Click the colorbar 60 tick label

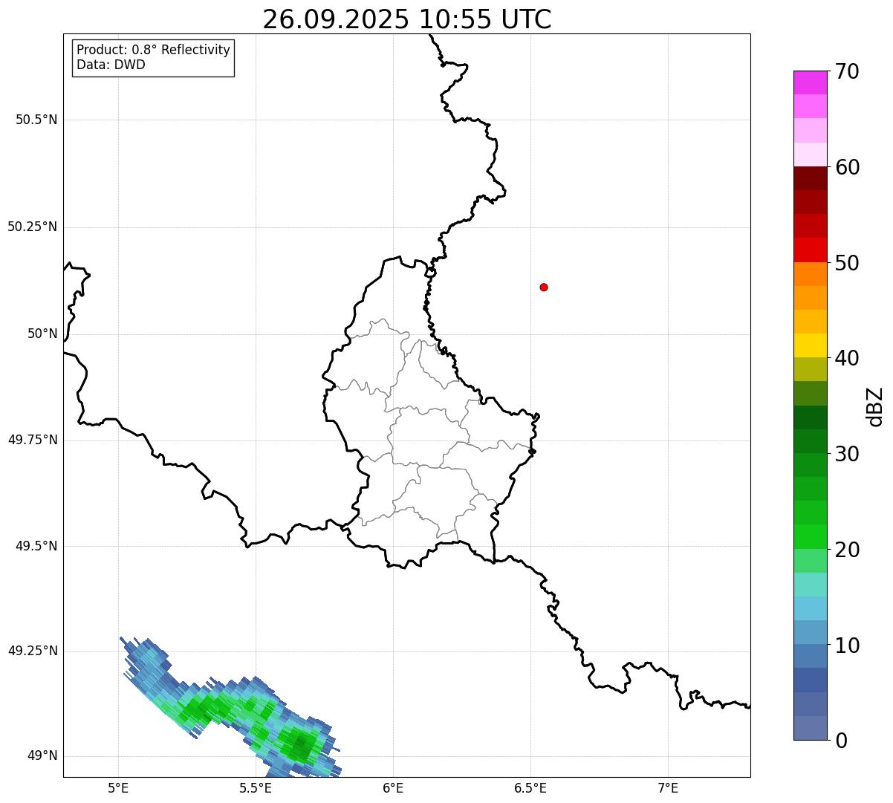click(847, 167)
